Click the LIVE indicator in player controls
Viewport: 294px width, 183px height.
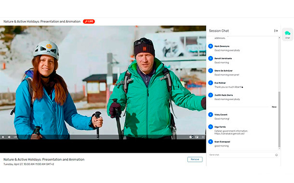pyautogui.click(x=15, y=137)
